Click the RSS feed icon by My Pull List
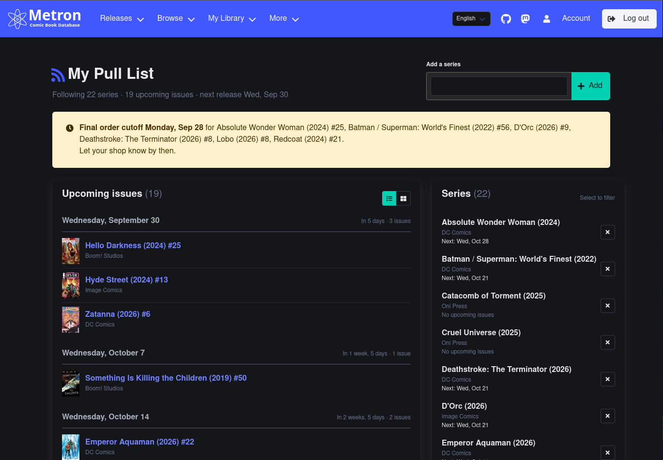Image resolution: width=663 pixels, height=460 pixels. (58, 74)
